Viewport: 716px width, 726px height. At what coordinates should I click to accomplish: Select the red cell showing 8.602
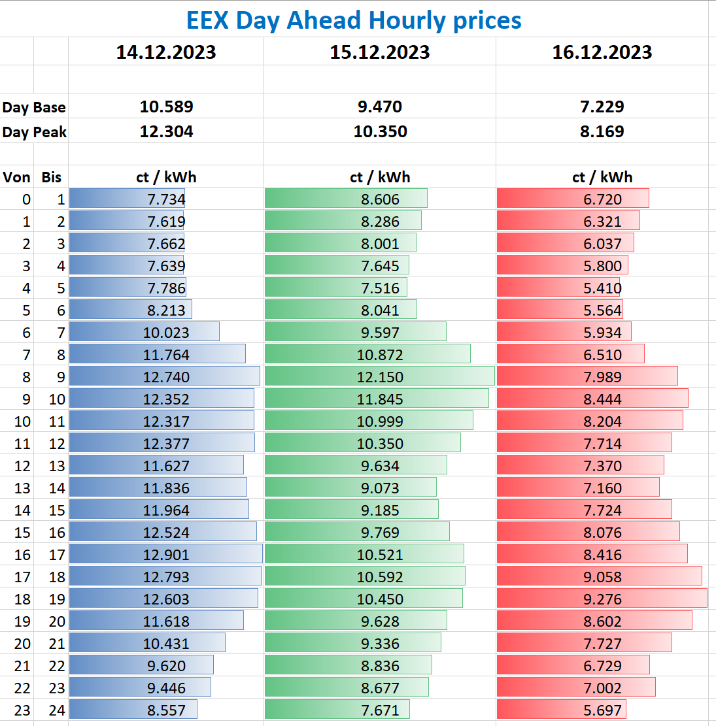602,621
